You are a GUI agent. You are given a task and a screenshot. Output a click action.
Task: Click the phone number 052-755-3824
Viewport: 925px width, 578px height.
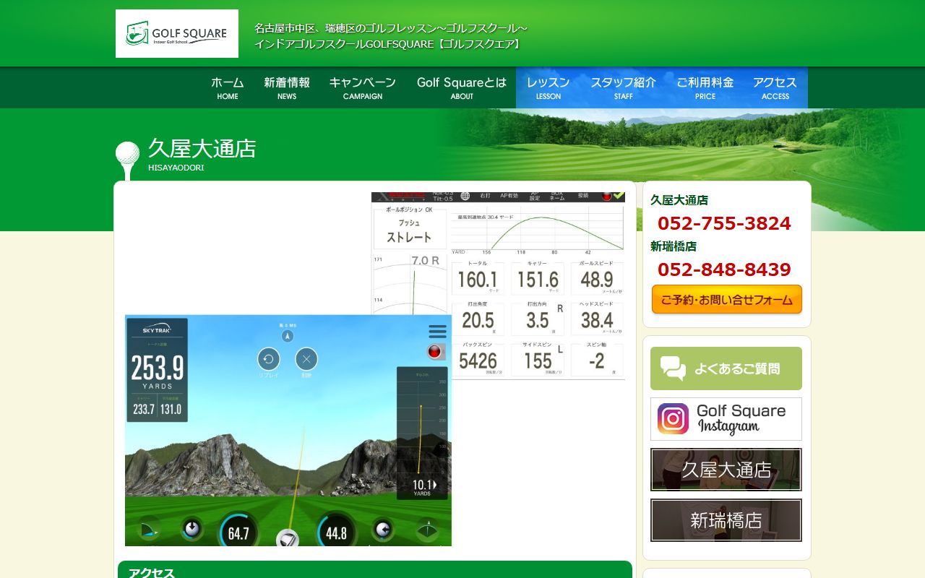click(x=724, y=223)
